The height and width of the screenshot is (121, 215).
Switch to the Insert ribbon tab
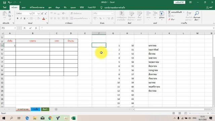[x=24, y=7]
